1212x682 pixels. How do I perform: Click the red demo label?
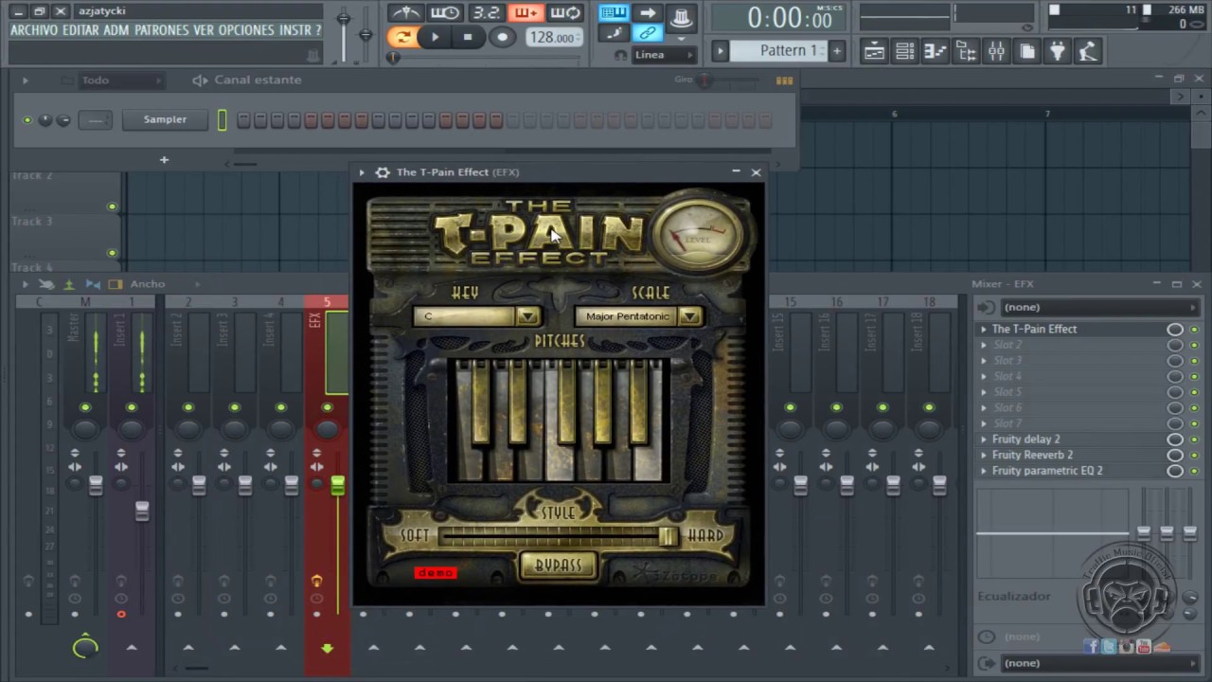click(436, 573)
